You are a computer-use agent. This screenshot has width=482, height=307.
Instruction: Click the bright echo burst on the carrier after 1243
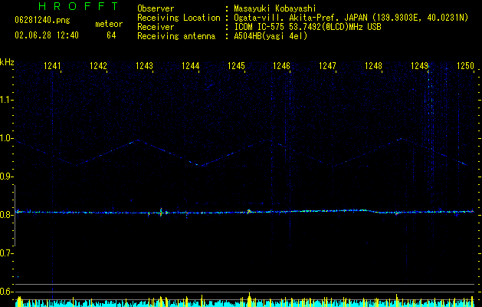pyautogui.click(x=161, y=212)
